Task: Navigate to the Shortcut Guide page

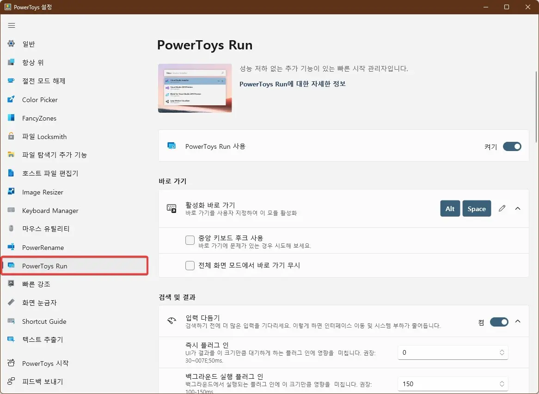Action: coord(74,321)
